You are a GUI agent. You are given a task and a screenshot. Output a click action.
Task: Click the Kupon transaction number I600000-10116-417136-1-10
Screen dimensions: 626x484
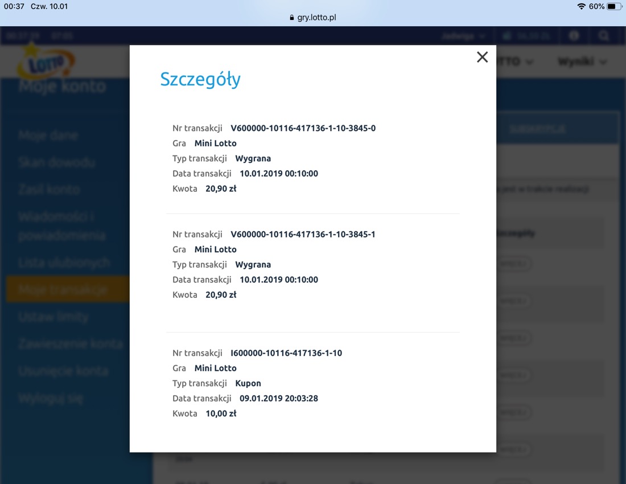pyautogui.click(x=286, y=353)
